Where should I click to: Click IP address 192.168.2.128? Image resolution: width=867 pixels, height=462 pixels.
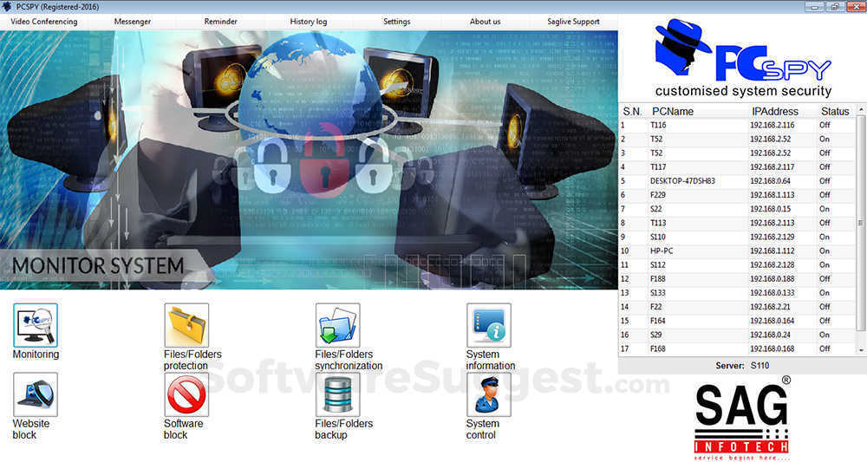point(772,264)
